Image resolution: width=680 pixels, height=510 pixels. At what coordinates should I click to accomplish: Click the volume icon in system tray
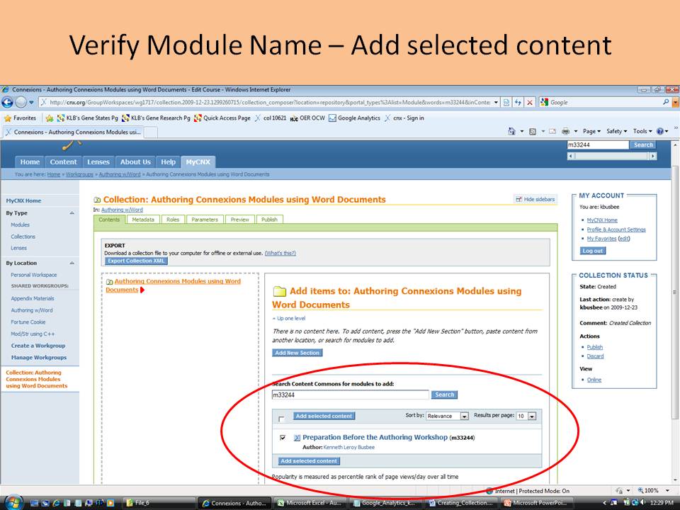click(644, 503)
